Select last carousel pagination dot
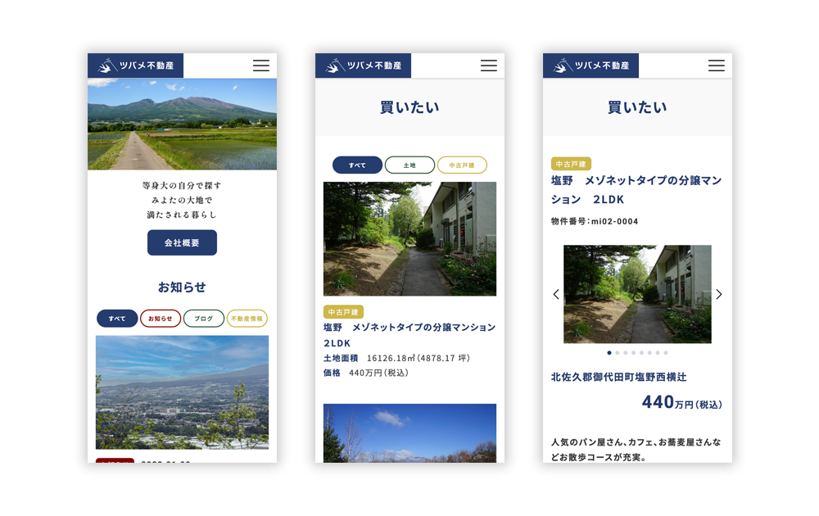 coord(666,352)
